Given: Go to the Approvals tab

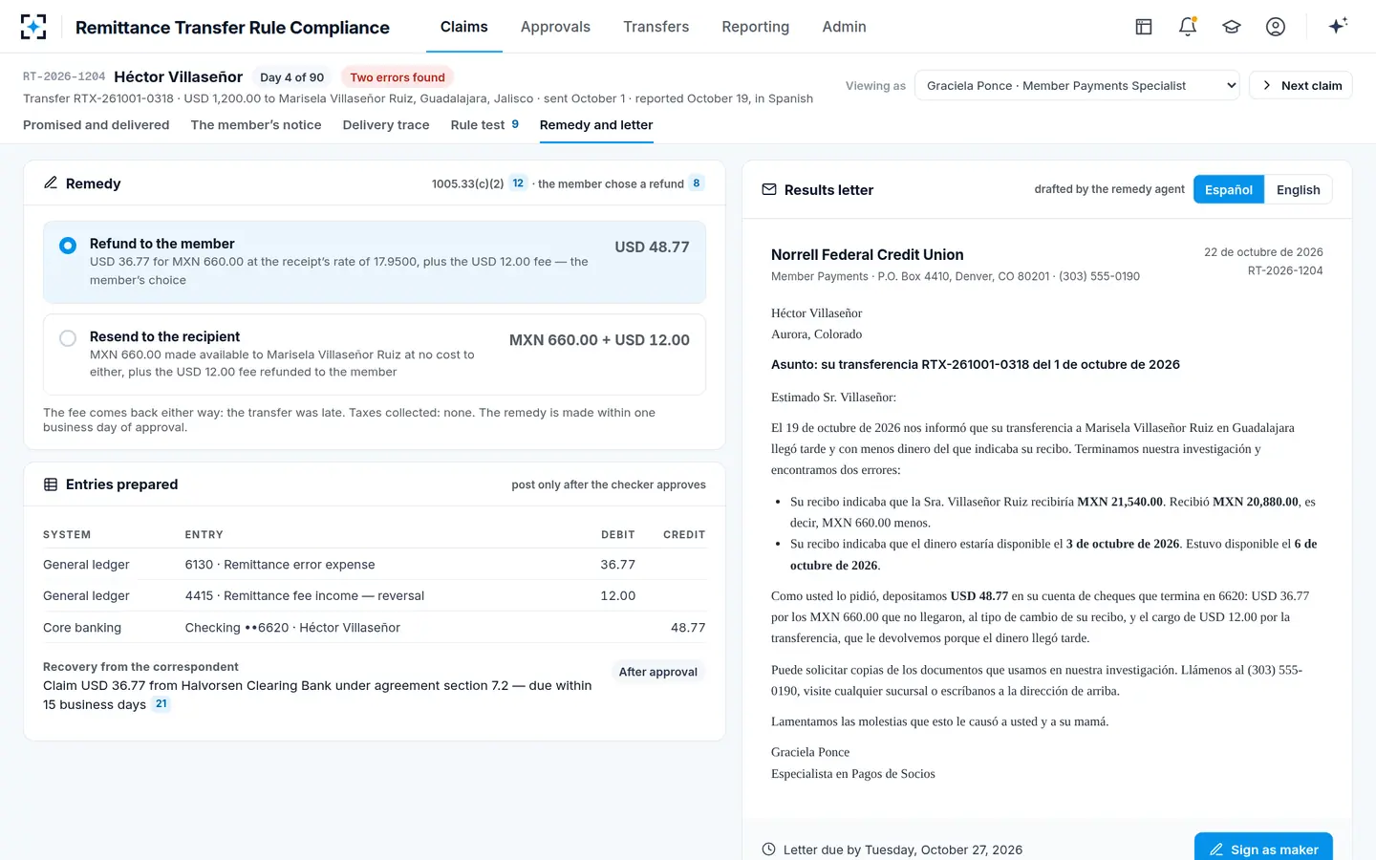Looking at the screenshot, I should point(555,27).
